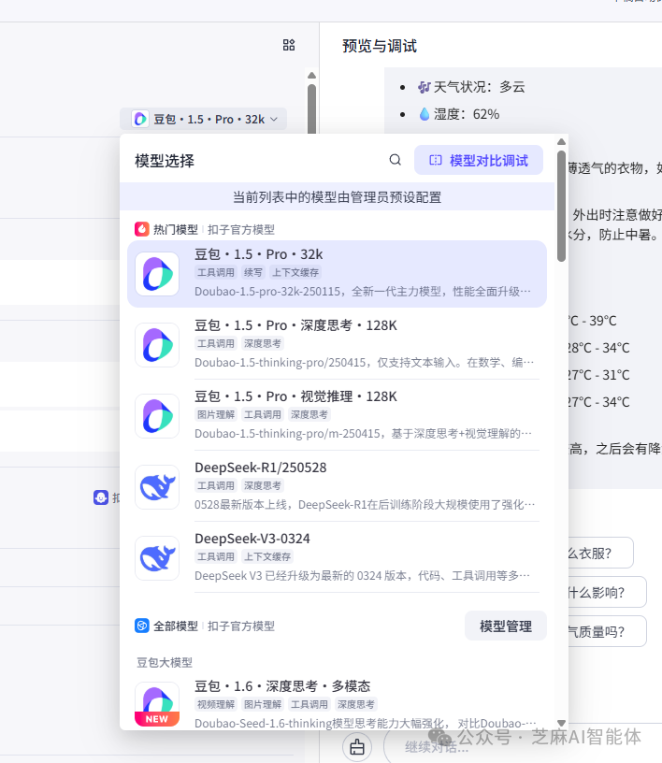The width and height of the screenshot is (662, 763).
Task: Click the whale icon for DeepSeek-R1
Action: point(157,487)
